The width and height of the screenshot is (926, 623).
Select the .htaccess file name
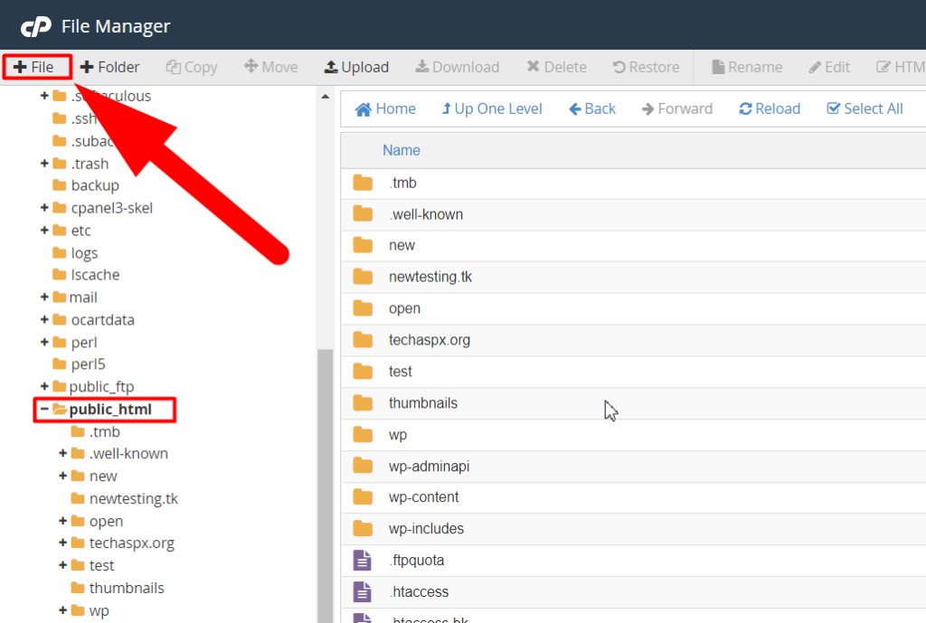419,591
